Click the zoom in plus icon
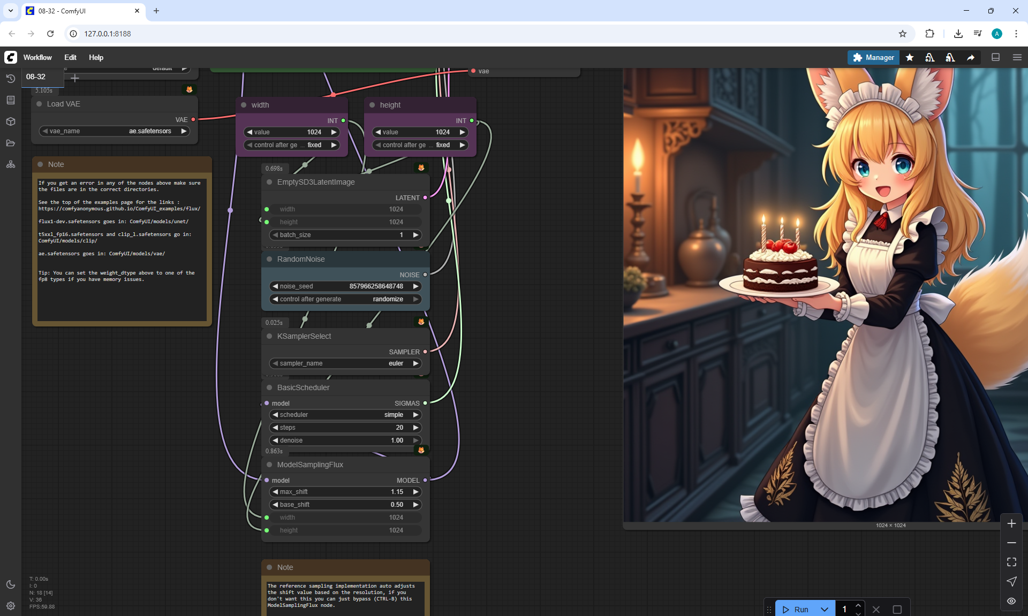 1011,523
